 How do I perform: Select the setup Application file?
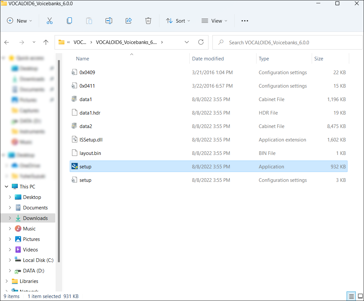tap(85, 167)
